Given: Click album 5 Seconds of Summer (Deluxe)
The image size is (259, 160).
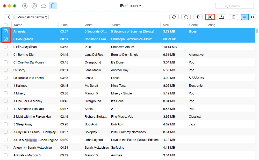Looking at the screenshot, I should (x=133, y=31).
